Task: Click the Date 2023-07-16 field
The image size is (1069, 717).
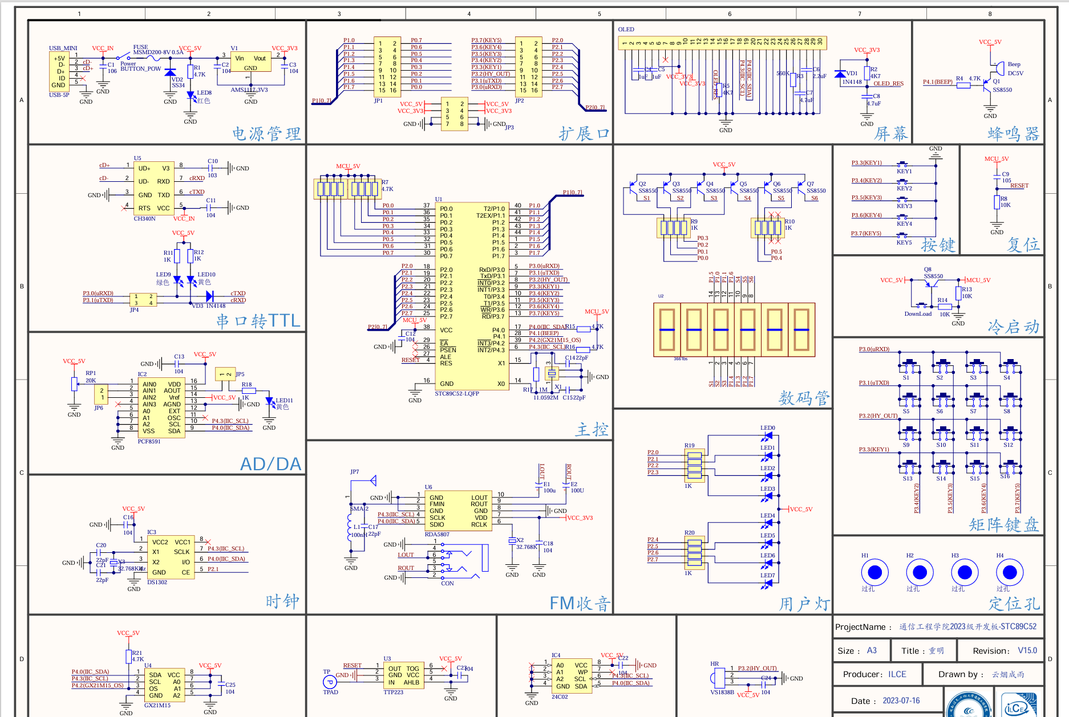Action: click(888, 700)
